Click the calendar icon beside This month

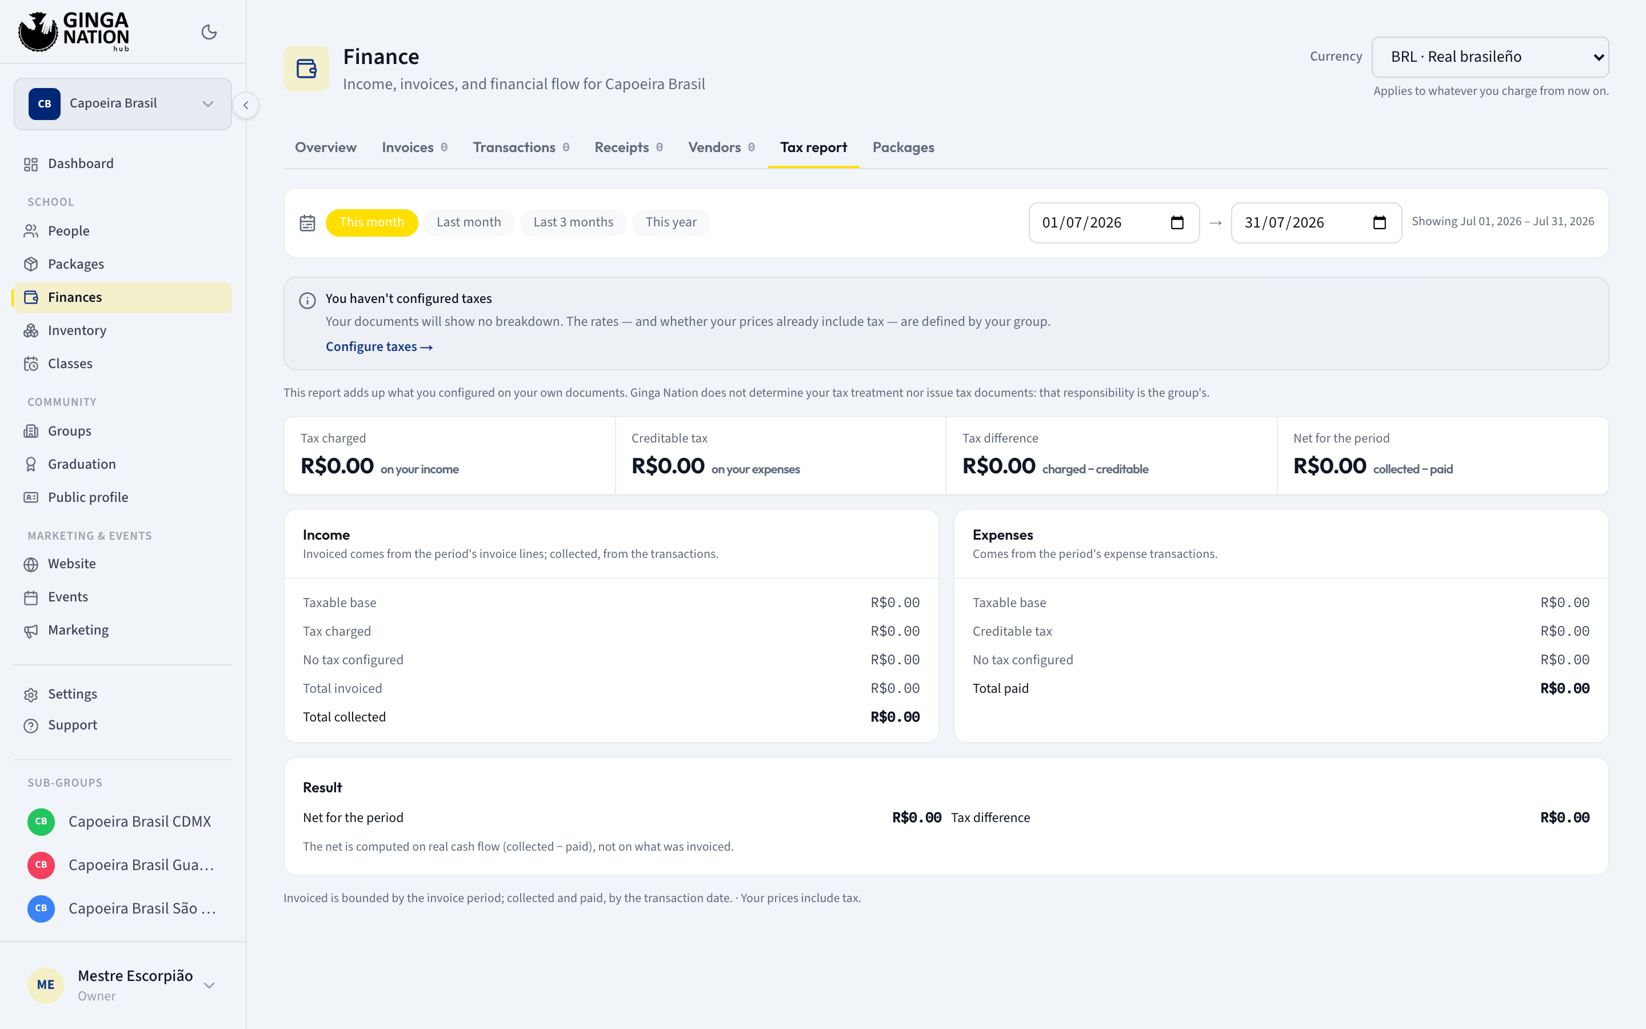pyautogui.click(x=307, y=223)
